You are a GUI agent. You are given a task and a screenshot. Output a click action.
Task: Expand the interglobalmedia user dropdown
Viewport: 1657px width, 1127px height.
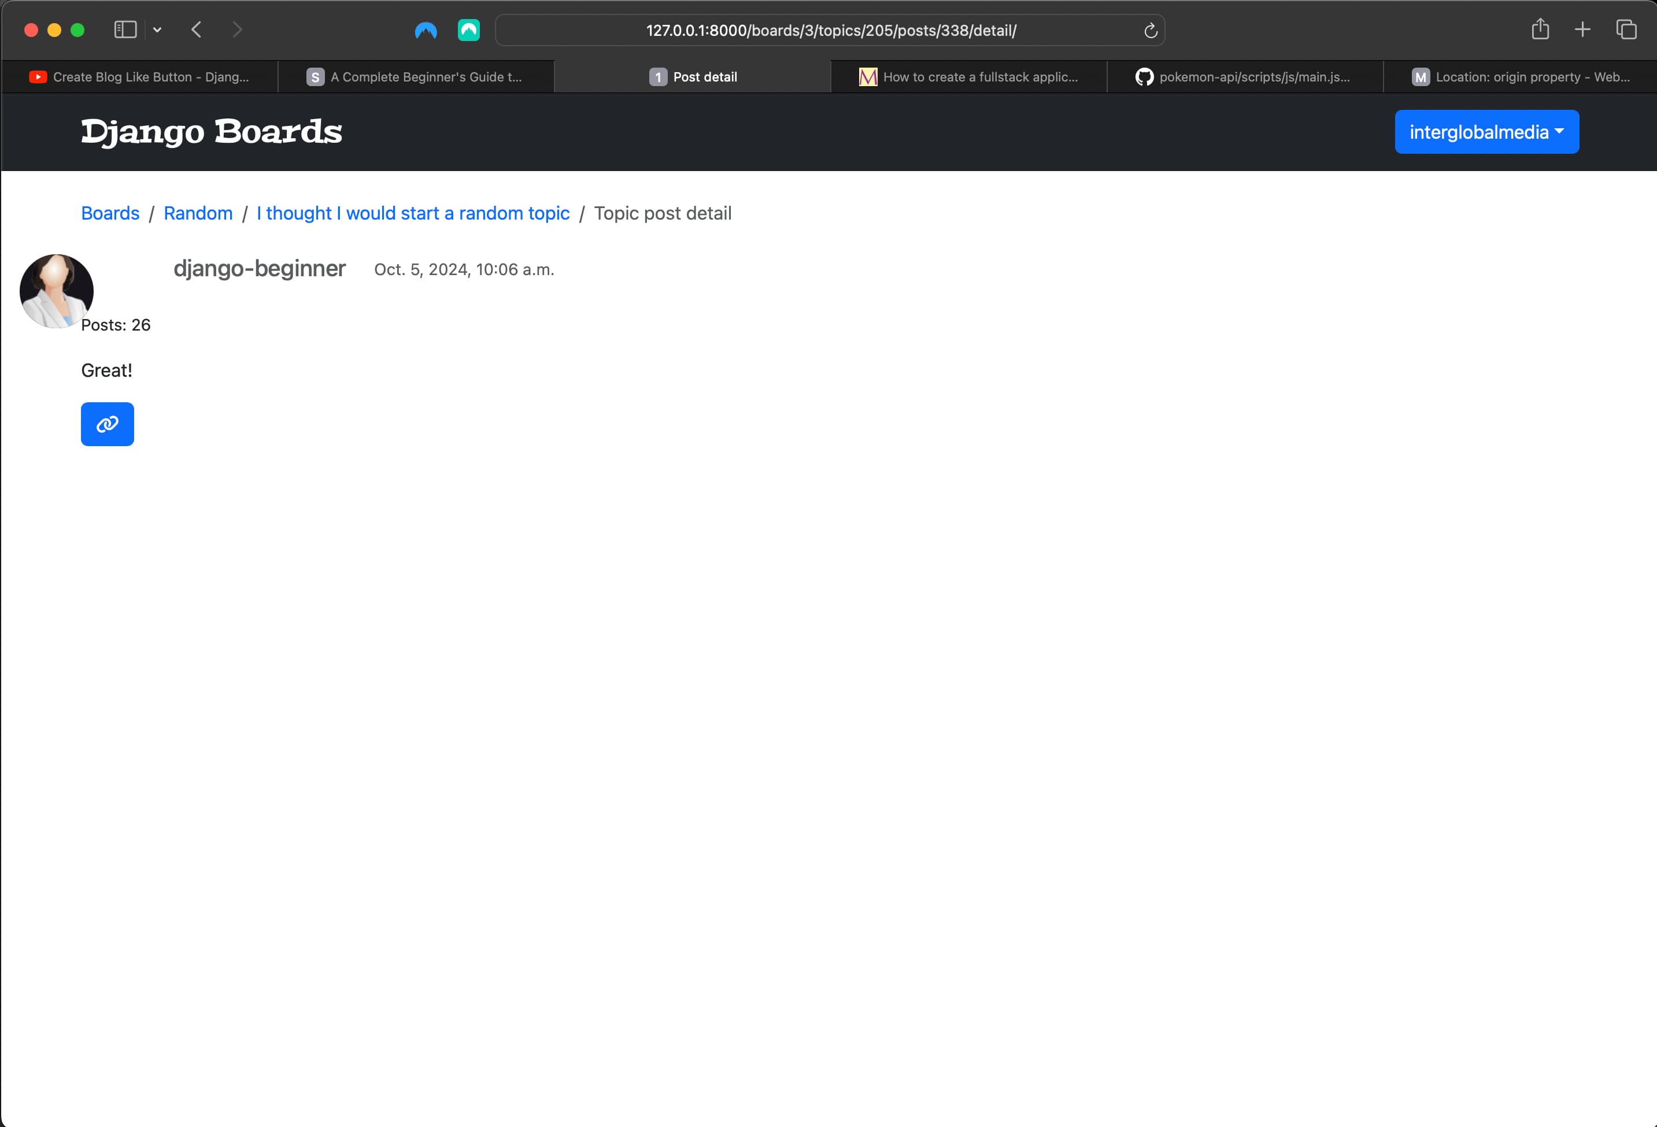[1486, 132]
